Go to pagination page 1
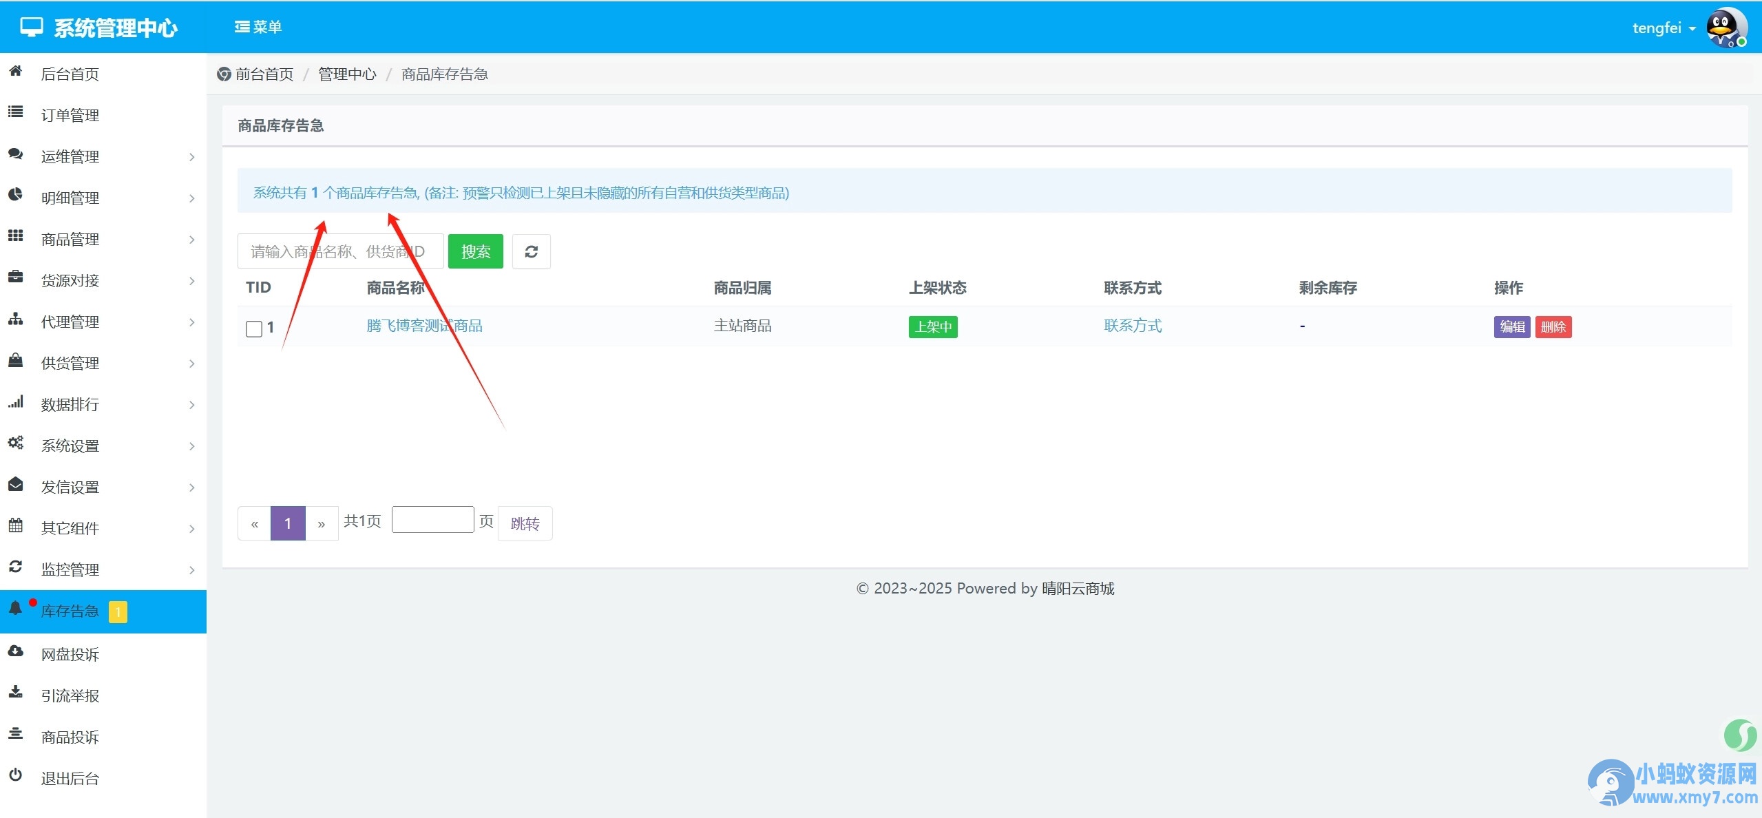The height and width of the screenshot is (818, 1762). pos(288,523)
